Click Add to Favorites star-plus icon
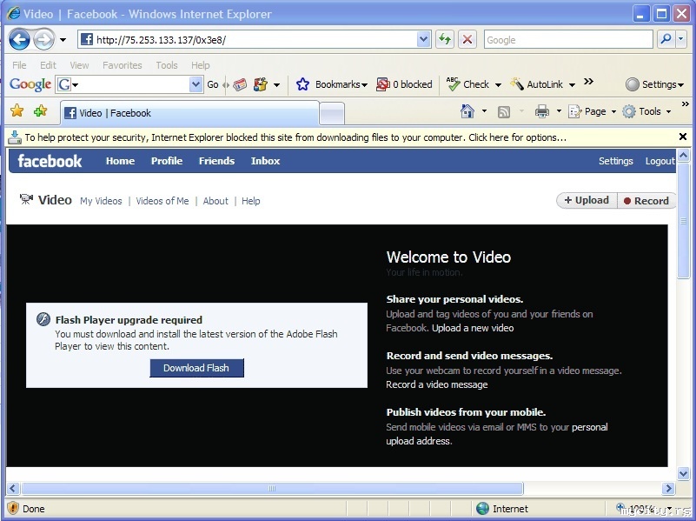 coord(40,110)
